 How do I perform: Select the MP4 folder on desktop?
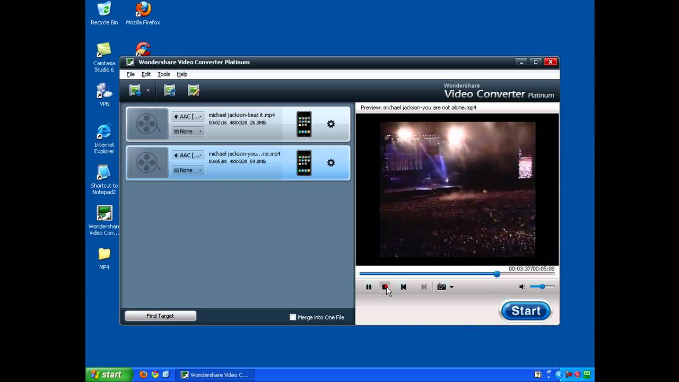coord(104,258)
